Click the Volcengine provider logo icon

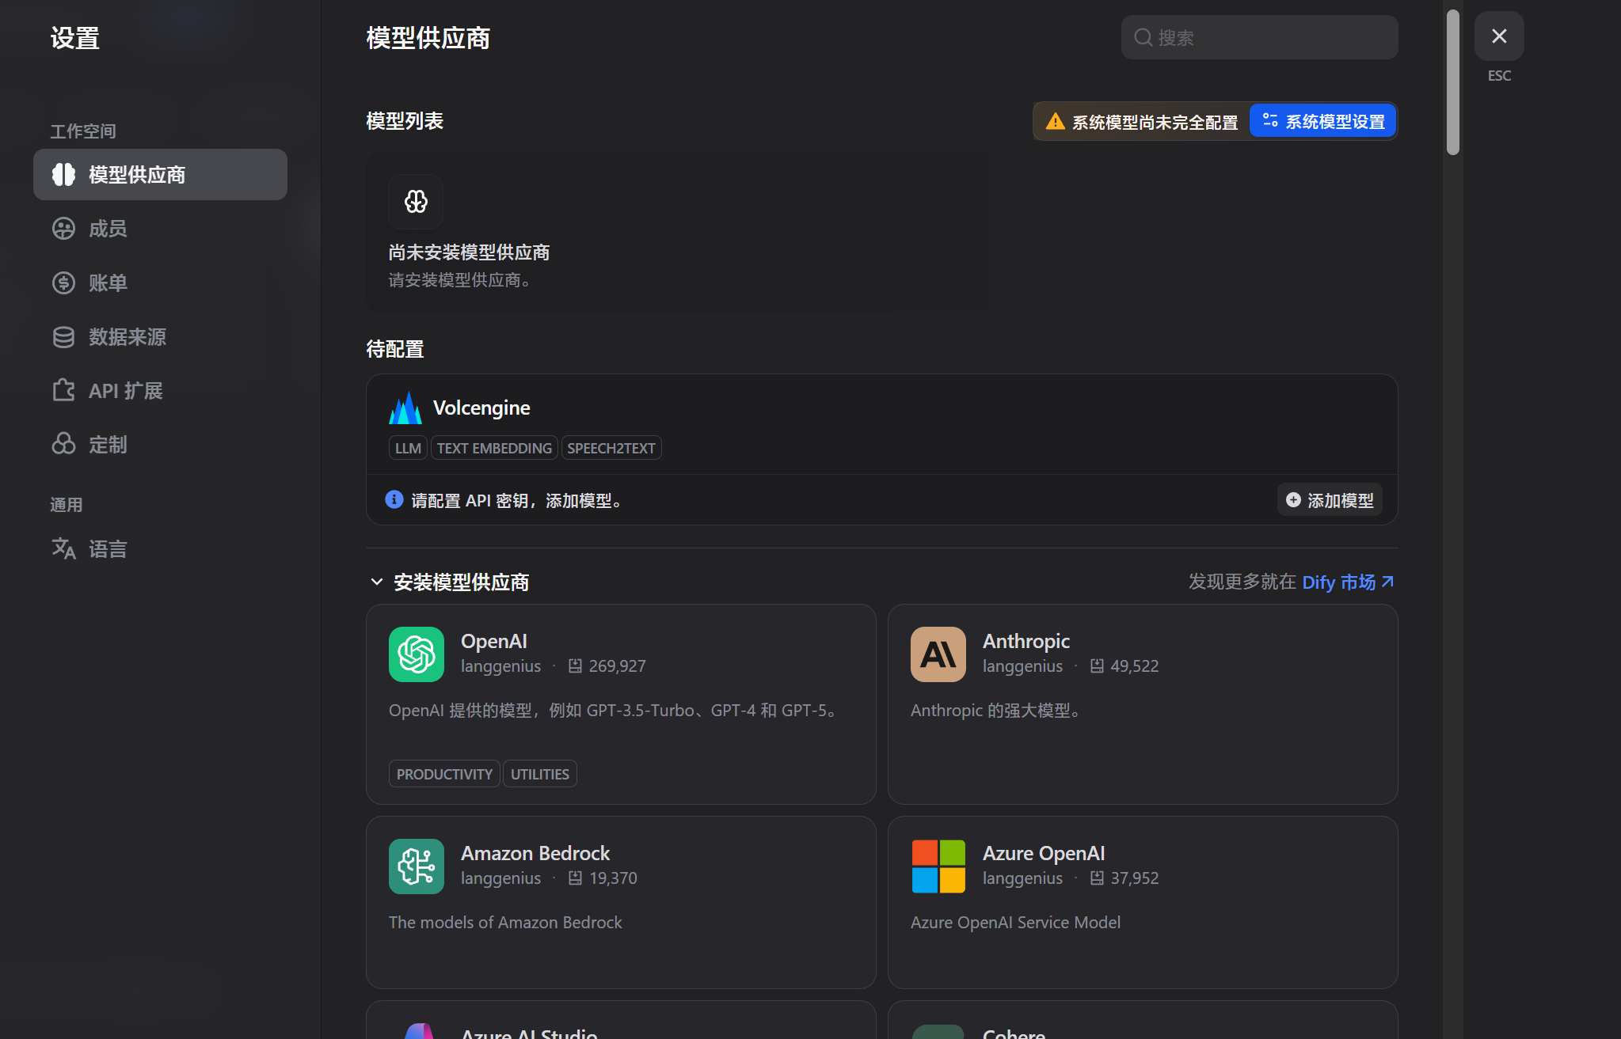point(405,408)
